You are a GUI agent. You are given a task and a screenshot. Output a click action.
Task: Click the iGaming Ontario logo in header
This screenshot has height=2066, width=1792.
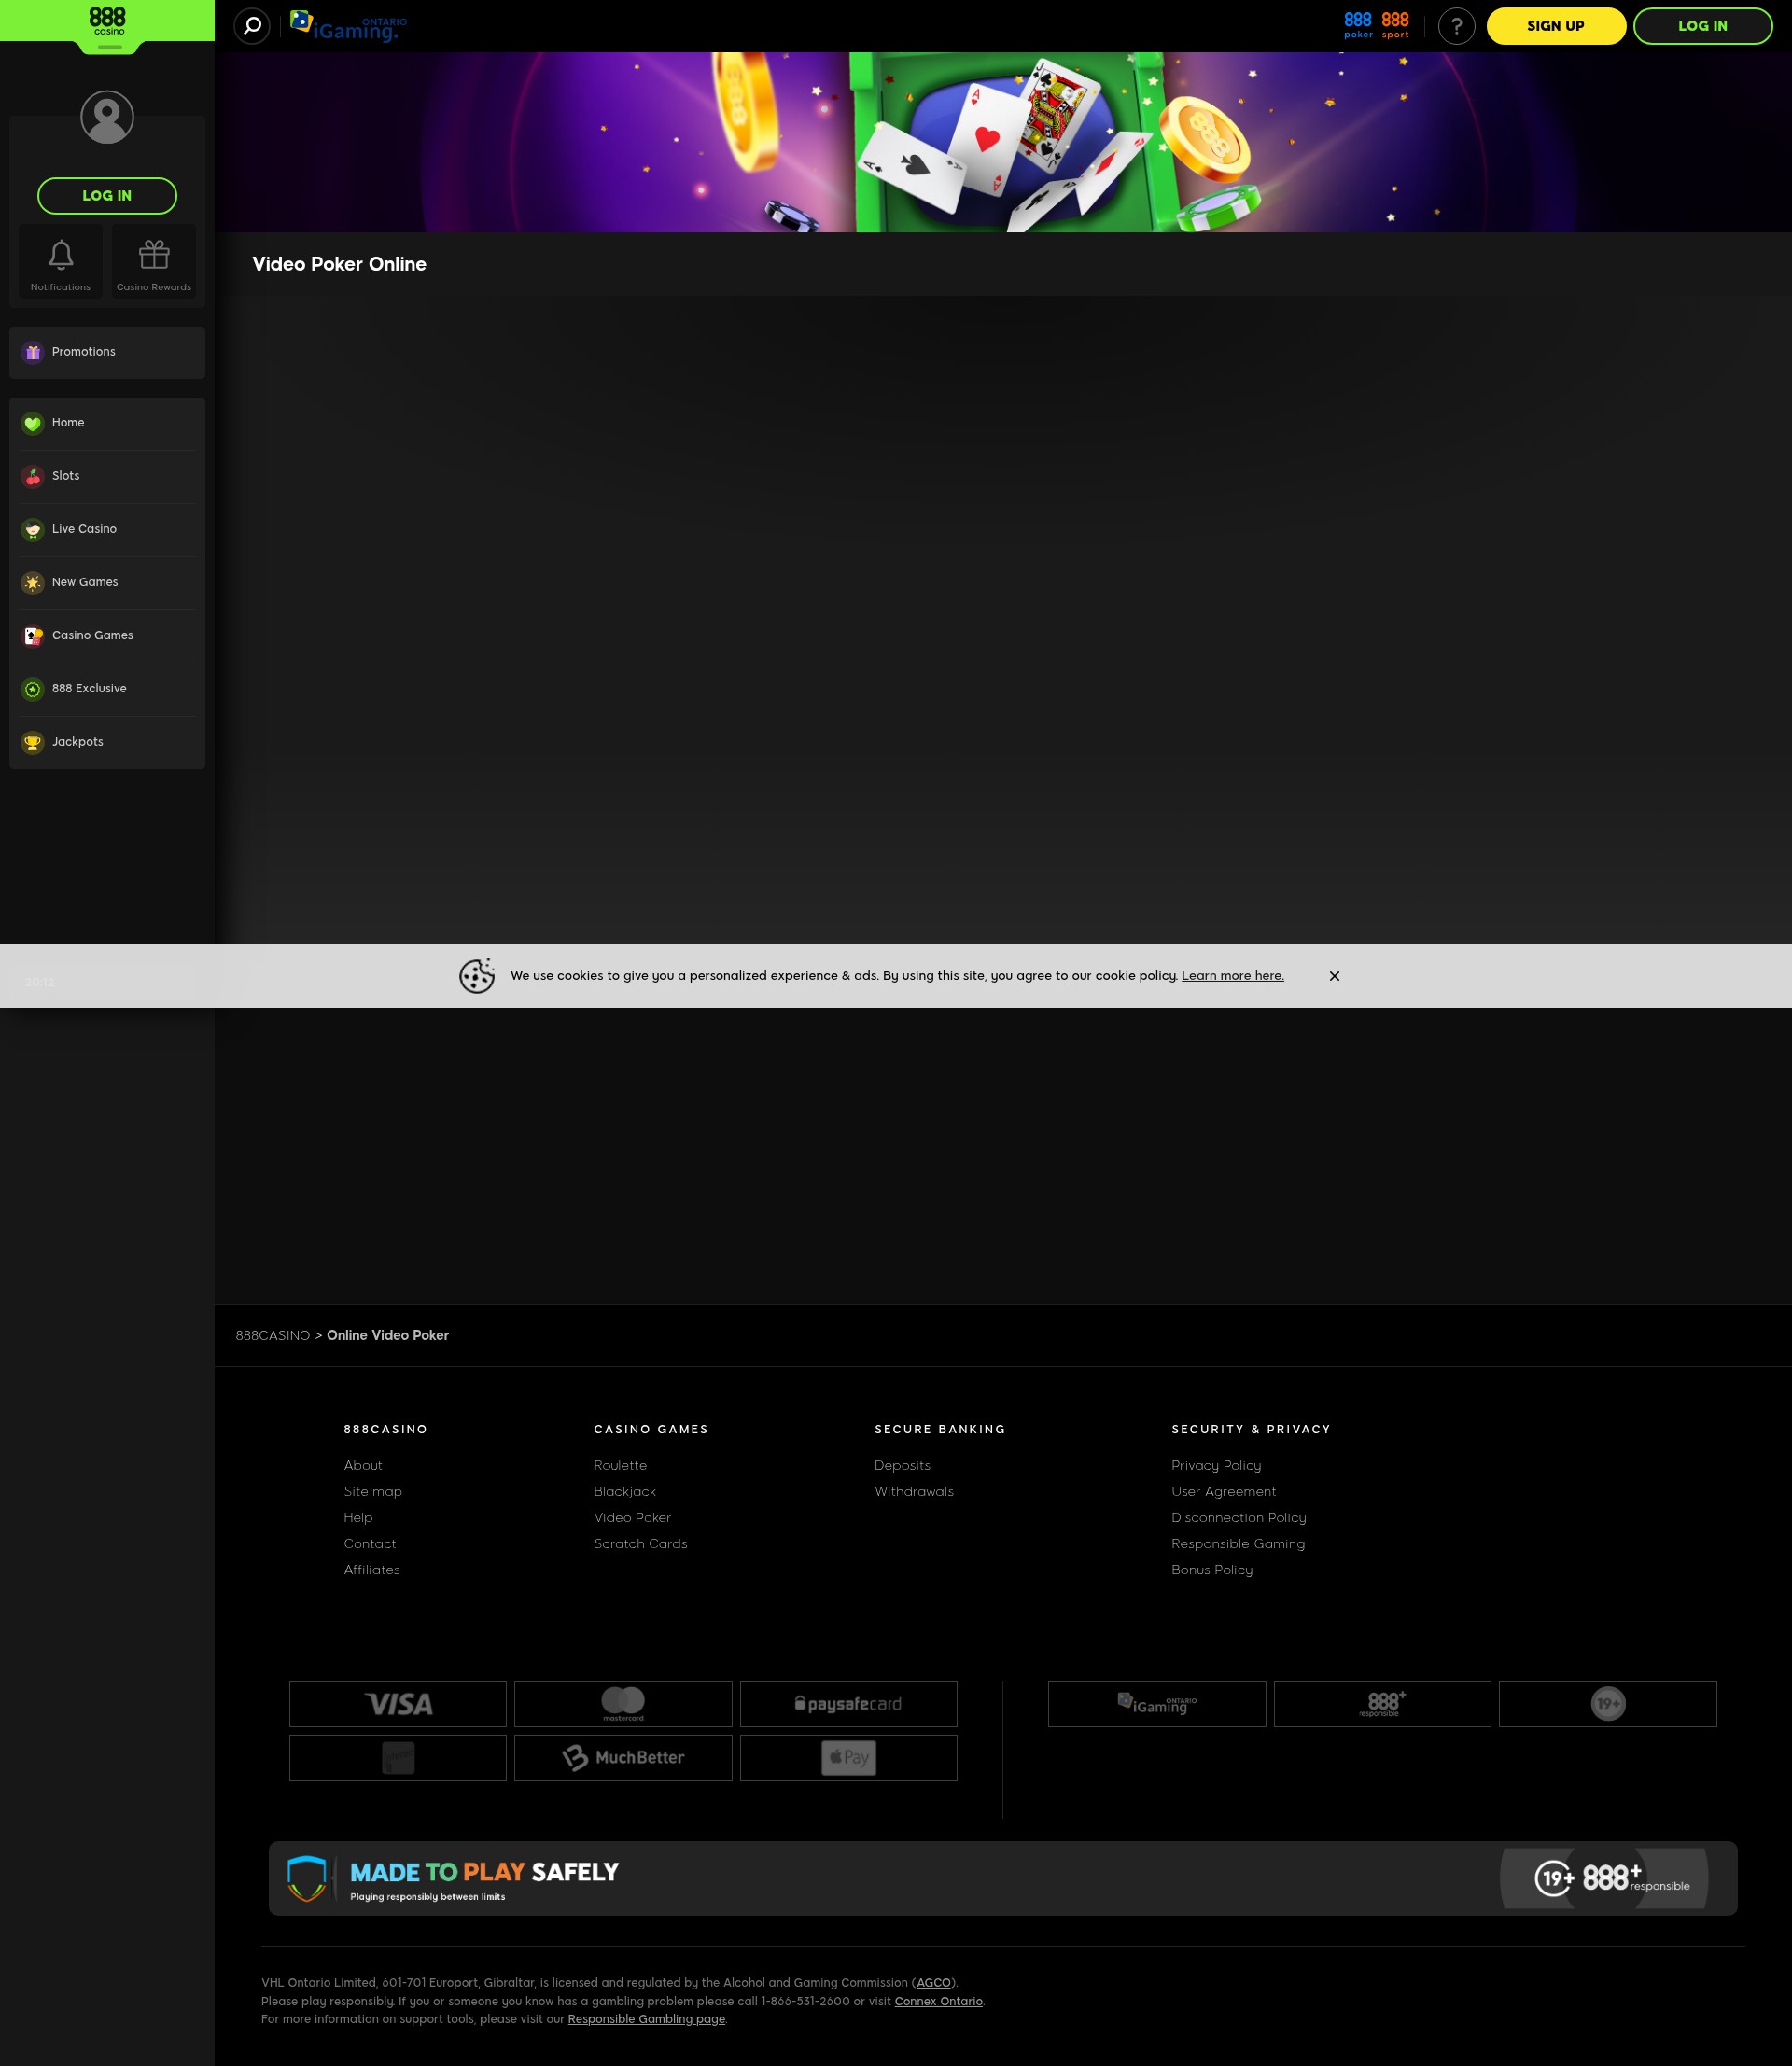(348, 26)
